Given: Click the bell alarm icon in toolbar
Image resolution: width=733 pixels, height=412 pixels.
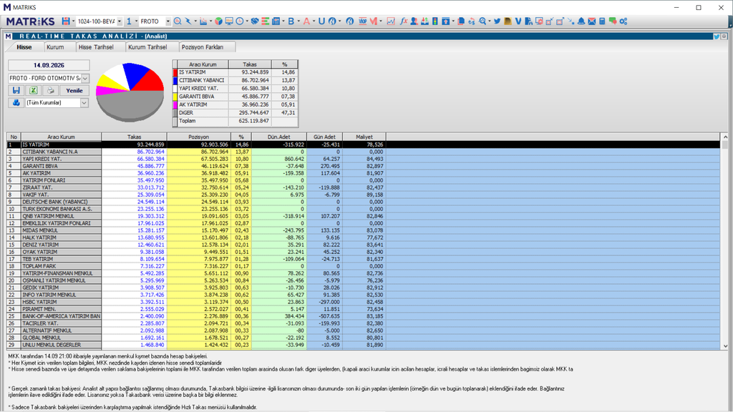Looking at the screenshot, I should [581, 21].
